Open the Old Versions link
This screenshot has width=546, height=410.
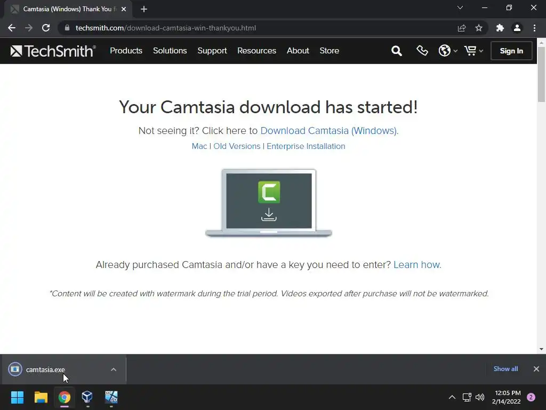pyautogui.click(x=237, y=146)
